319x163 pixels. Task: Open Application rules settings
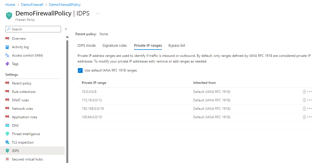[25, 117]
